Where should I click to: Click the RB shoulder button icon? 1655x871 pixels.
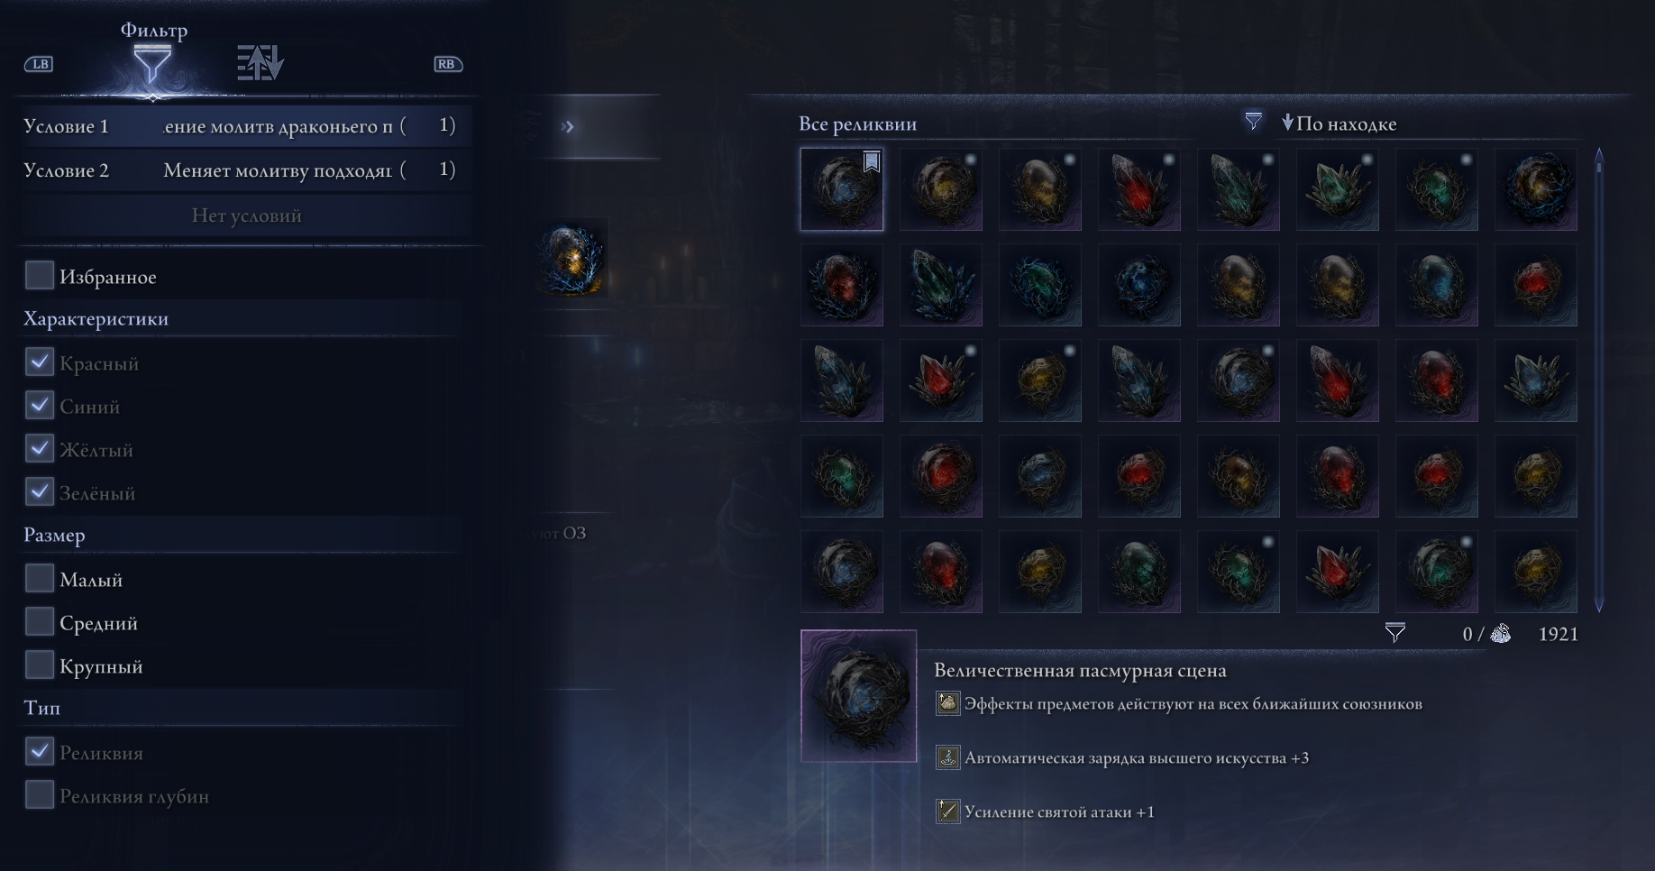(448, 64)
